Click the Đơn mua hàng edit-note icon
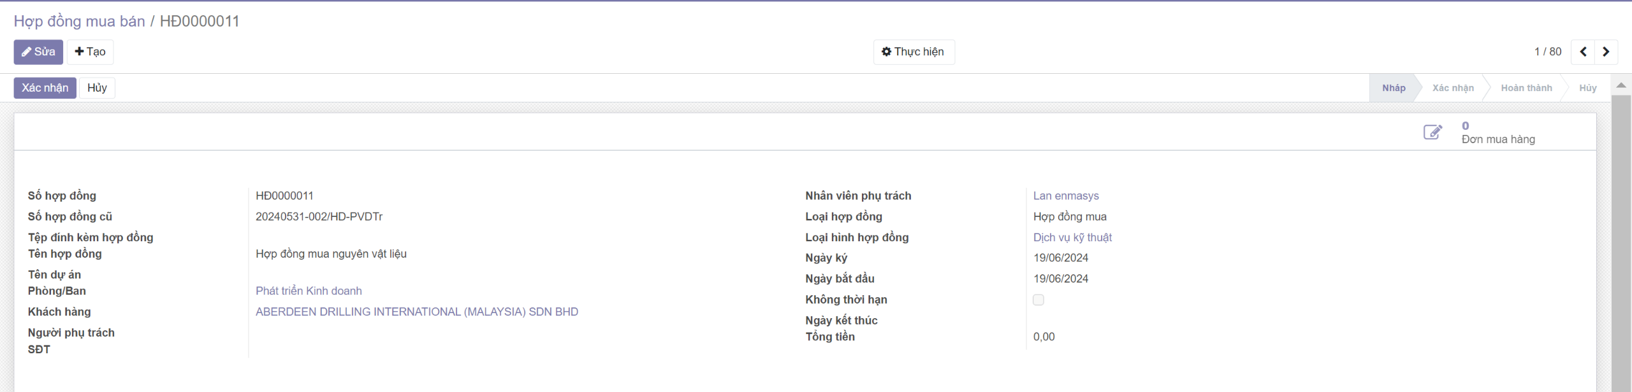The image size is (1632, 392). [x=1432, y=132]
